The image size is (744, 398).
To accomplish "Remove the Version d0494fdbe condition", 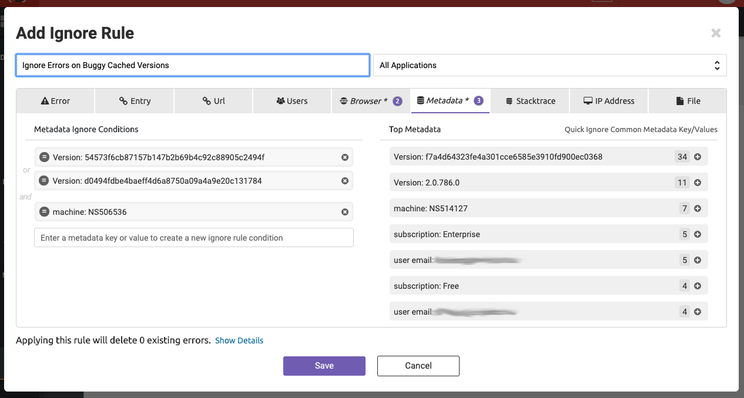I will 345,181.
